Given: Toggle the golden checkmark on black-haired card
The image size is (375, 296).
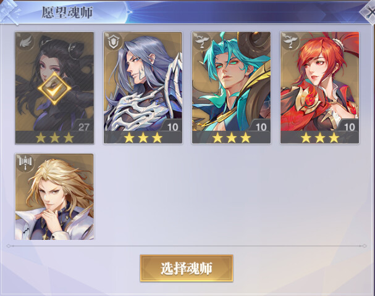Looking at the screenshot, I should coord(54,88).
